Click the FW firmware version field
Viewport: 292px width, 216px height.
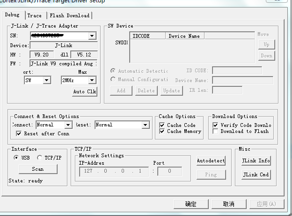pos(64,63)
